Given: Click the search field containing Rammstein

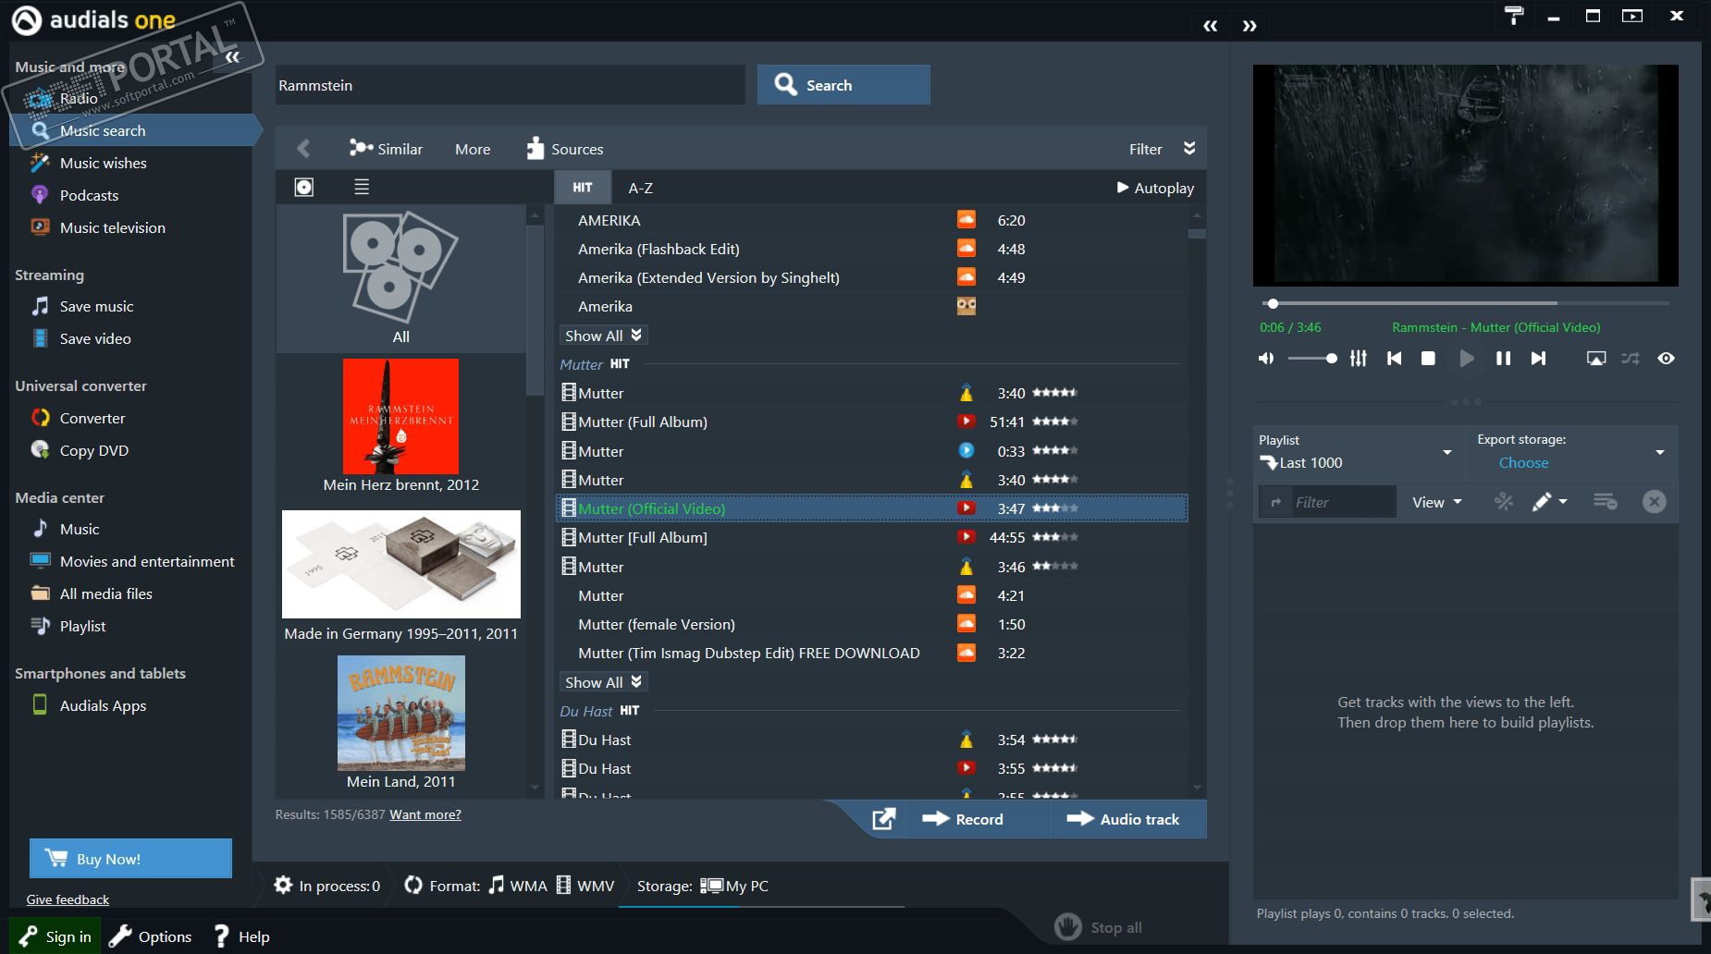Looking at the screenshot, I should (x=510, y=85).
